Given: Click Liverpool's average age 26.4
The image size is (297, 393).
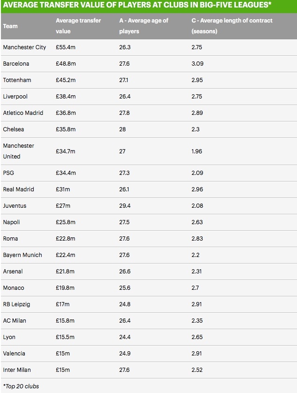Looking at the screenshot, I should (125, 97).
